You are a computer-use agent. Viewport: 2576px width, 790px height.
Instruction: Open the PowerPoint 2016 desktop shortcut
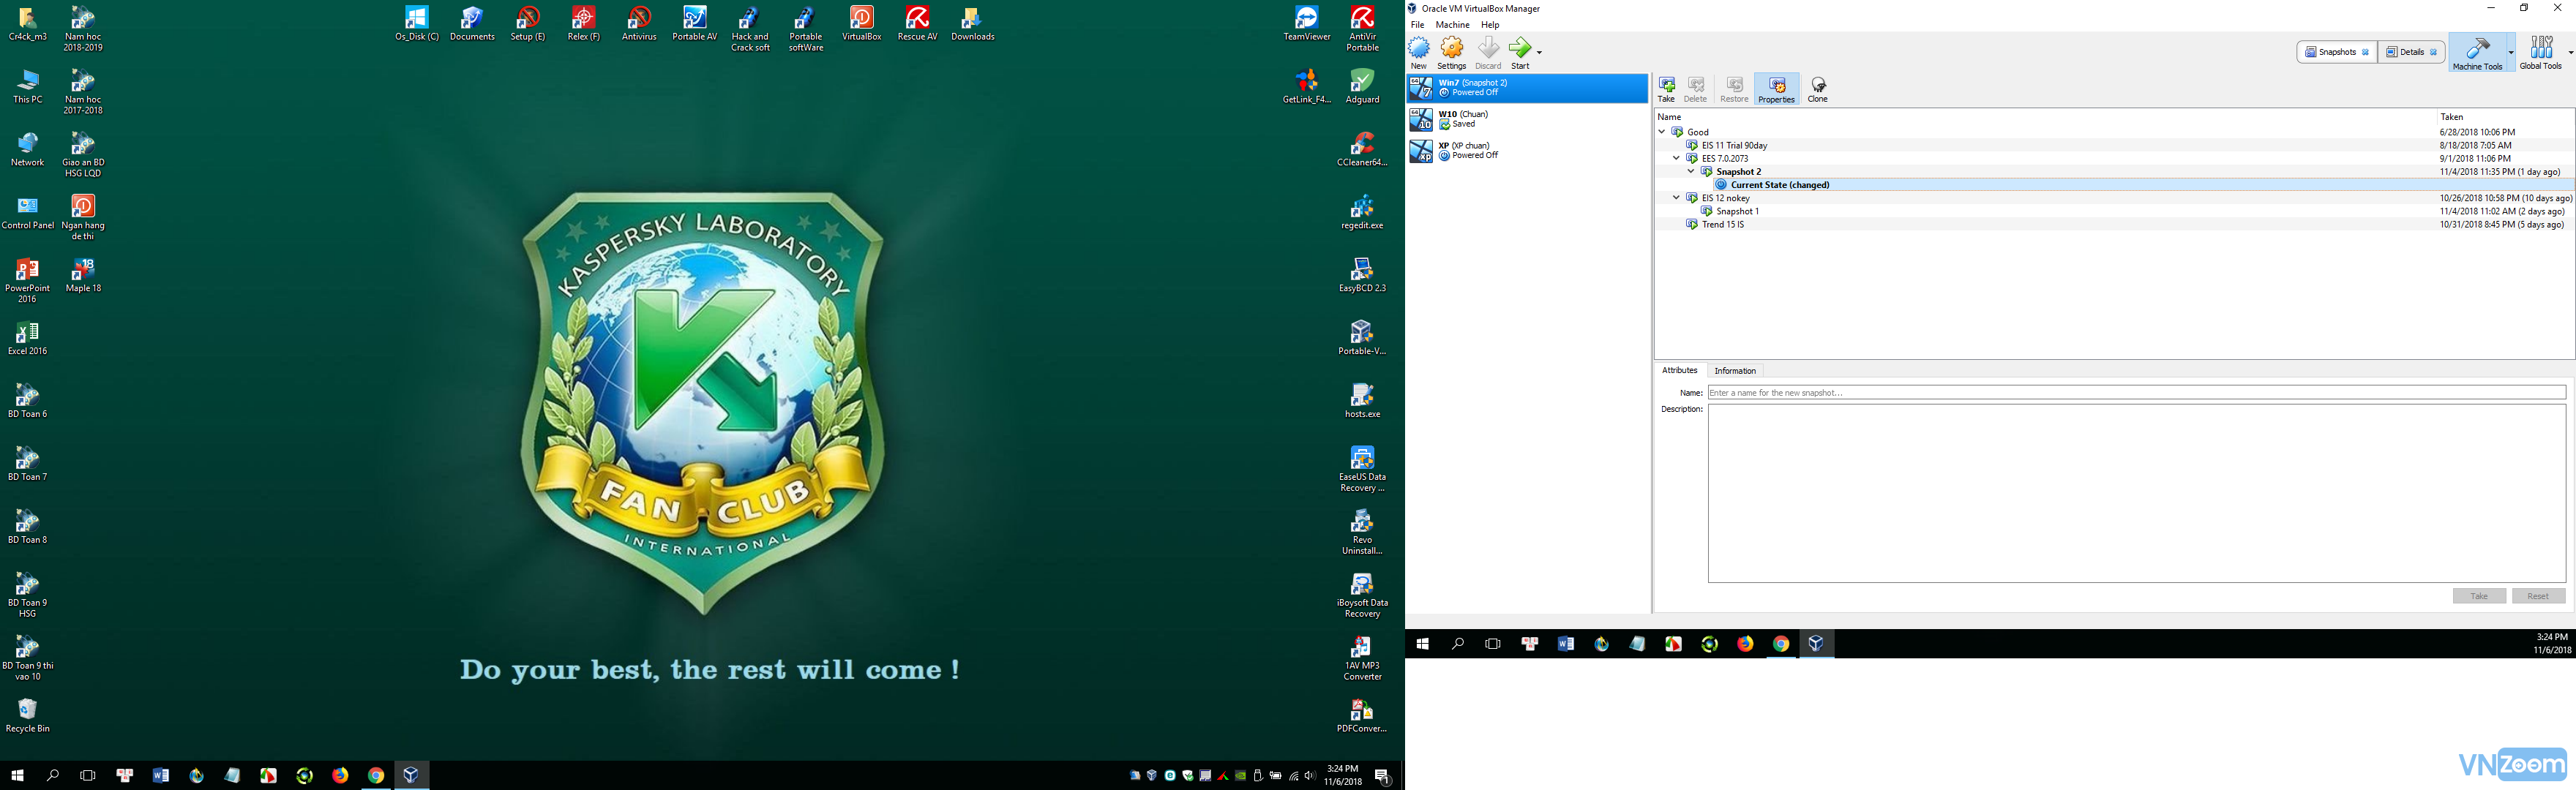coord(27,280)
